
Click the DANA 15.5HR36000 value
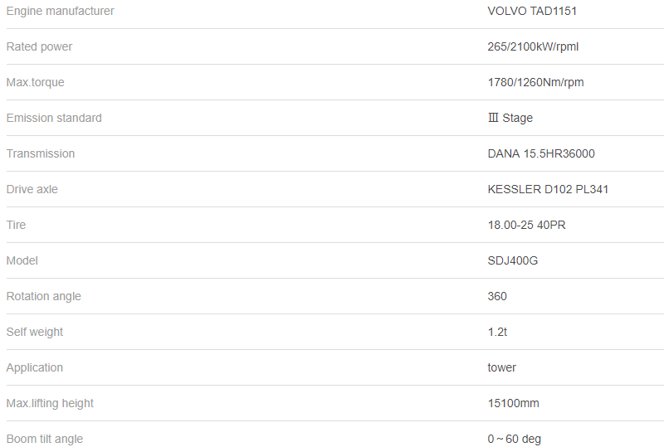point(541,153)
